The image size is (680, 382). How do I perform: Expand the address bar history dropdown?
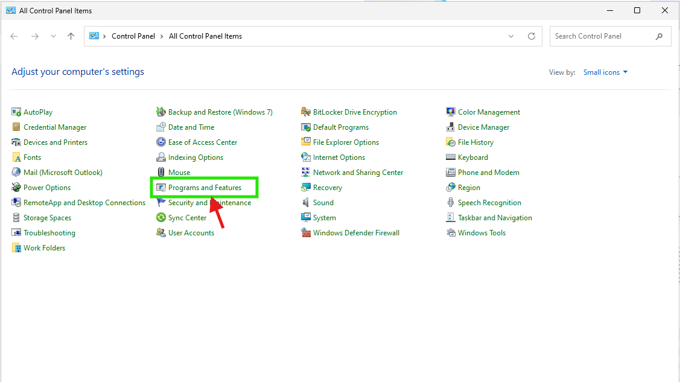511,36
